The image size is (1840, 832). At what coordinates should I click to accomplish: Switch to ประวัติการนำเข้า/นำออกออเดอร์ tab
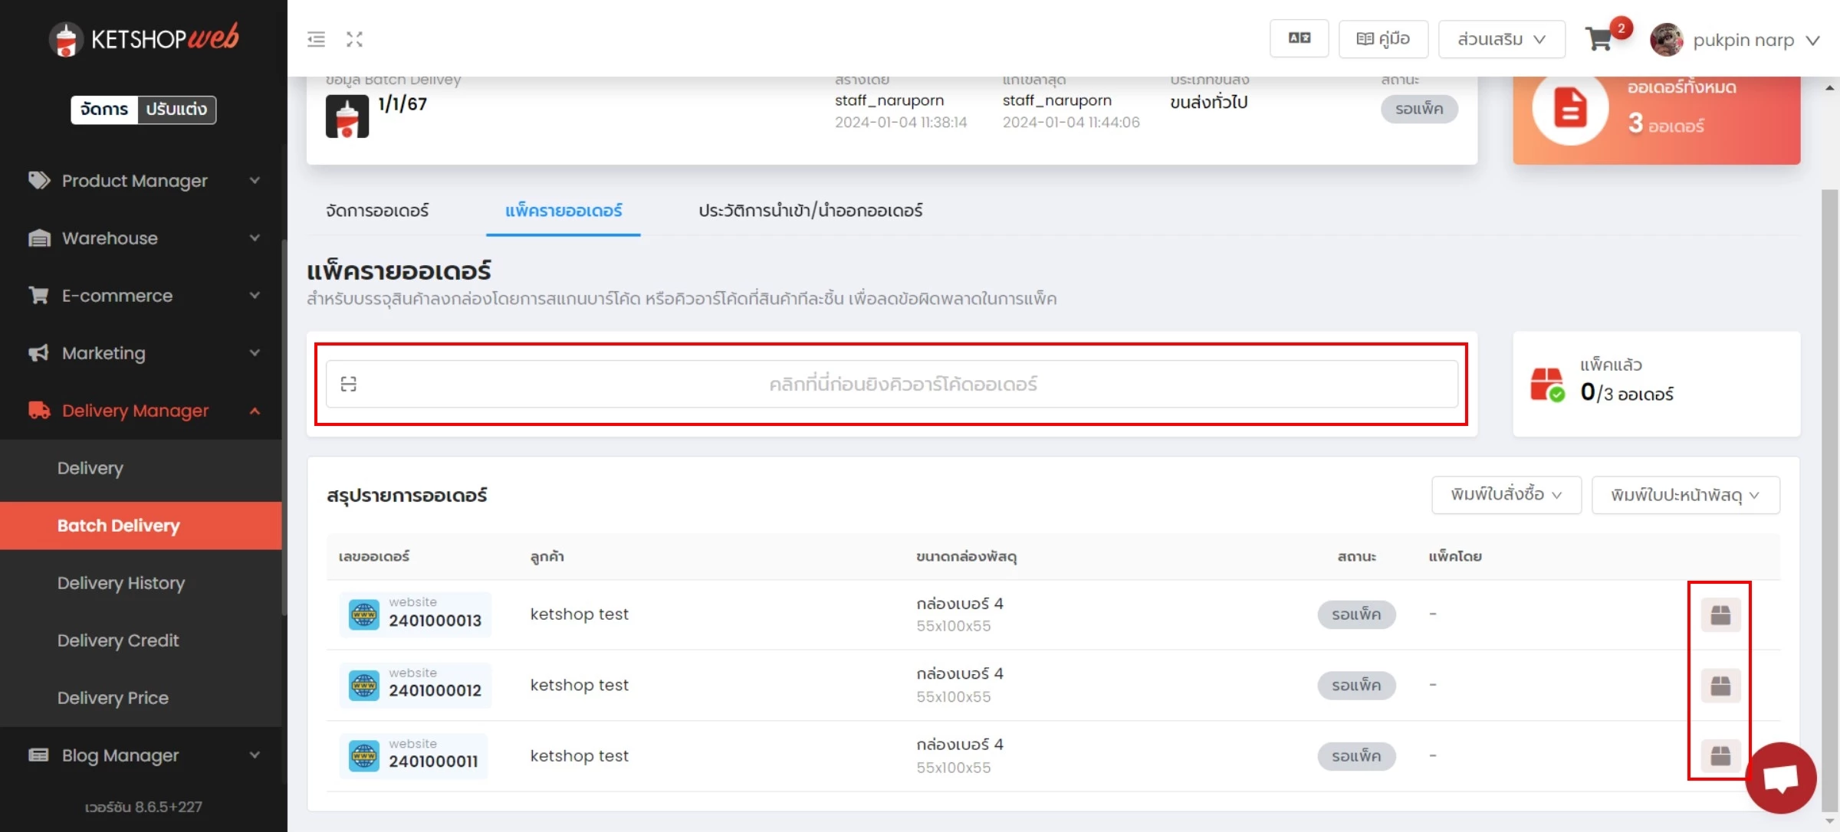coord(810,211)
